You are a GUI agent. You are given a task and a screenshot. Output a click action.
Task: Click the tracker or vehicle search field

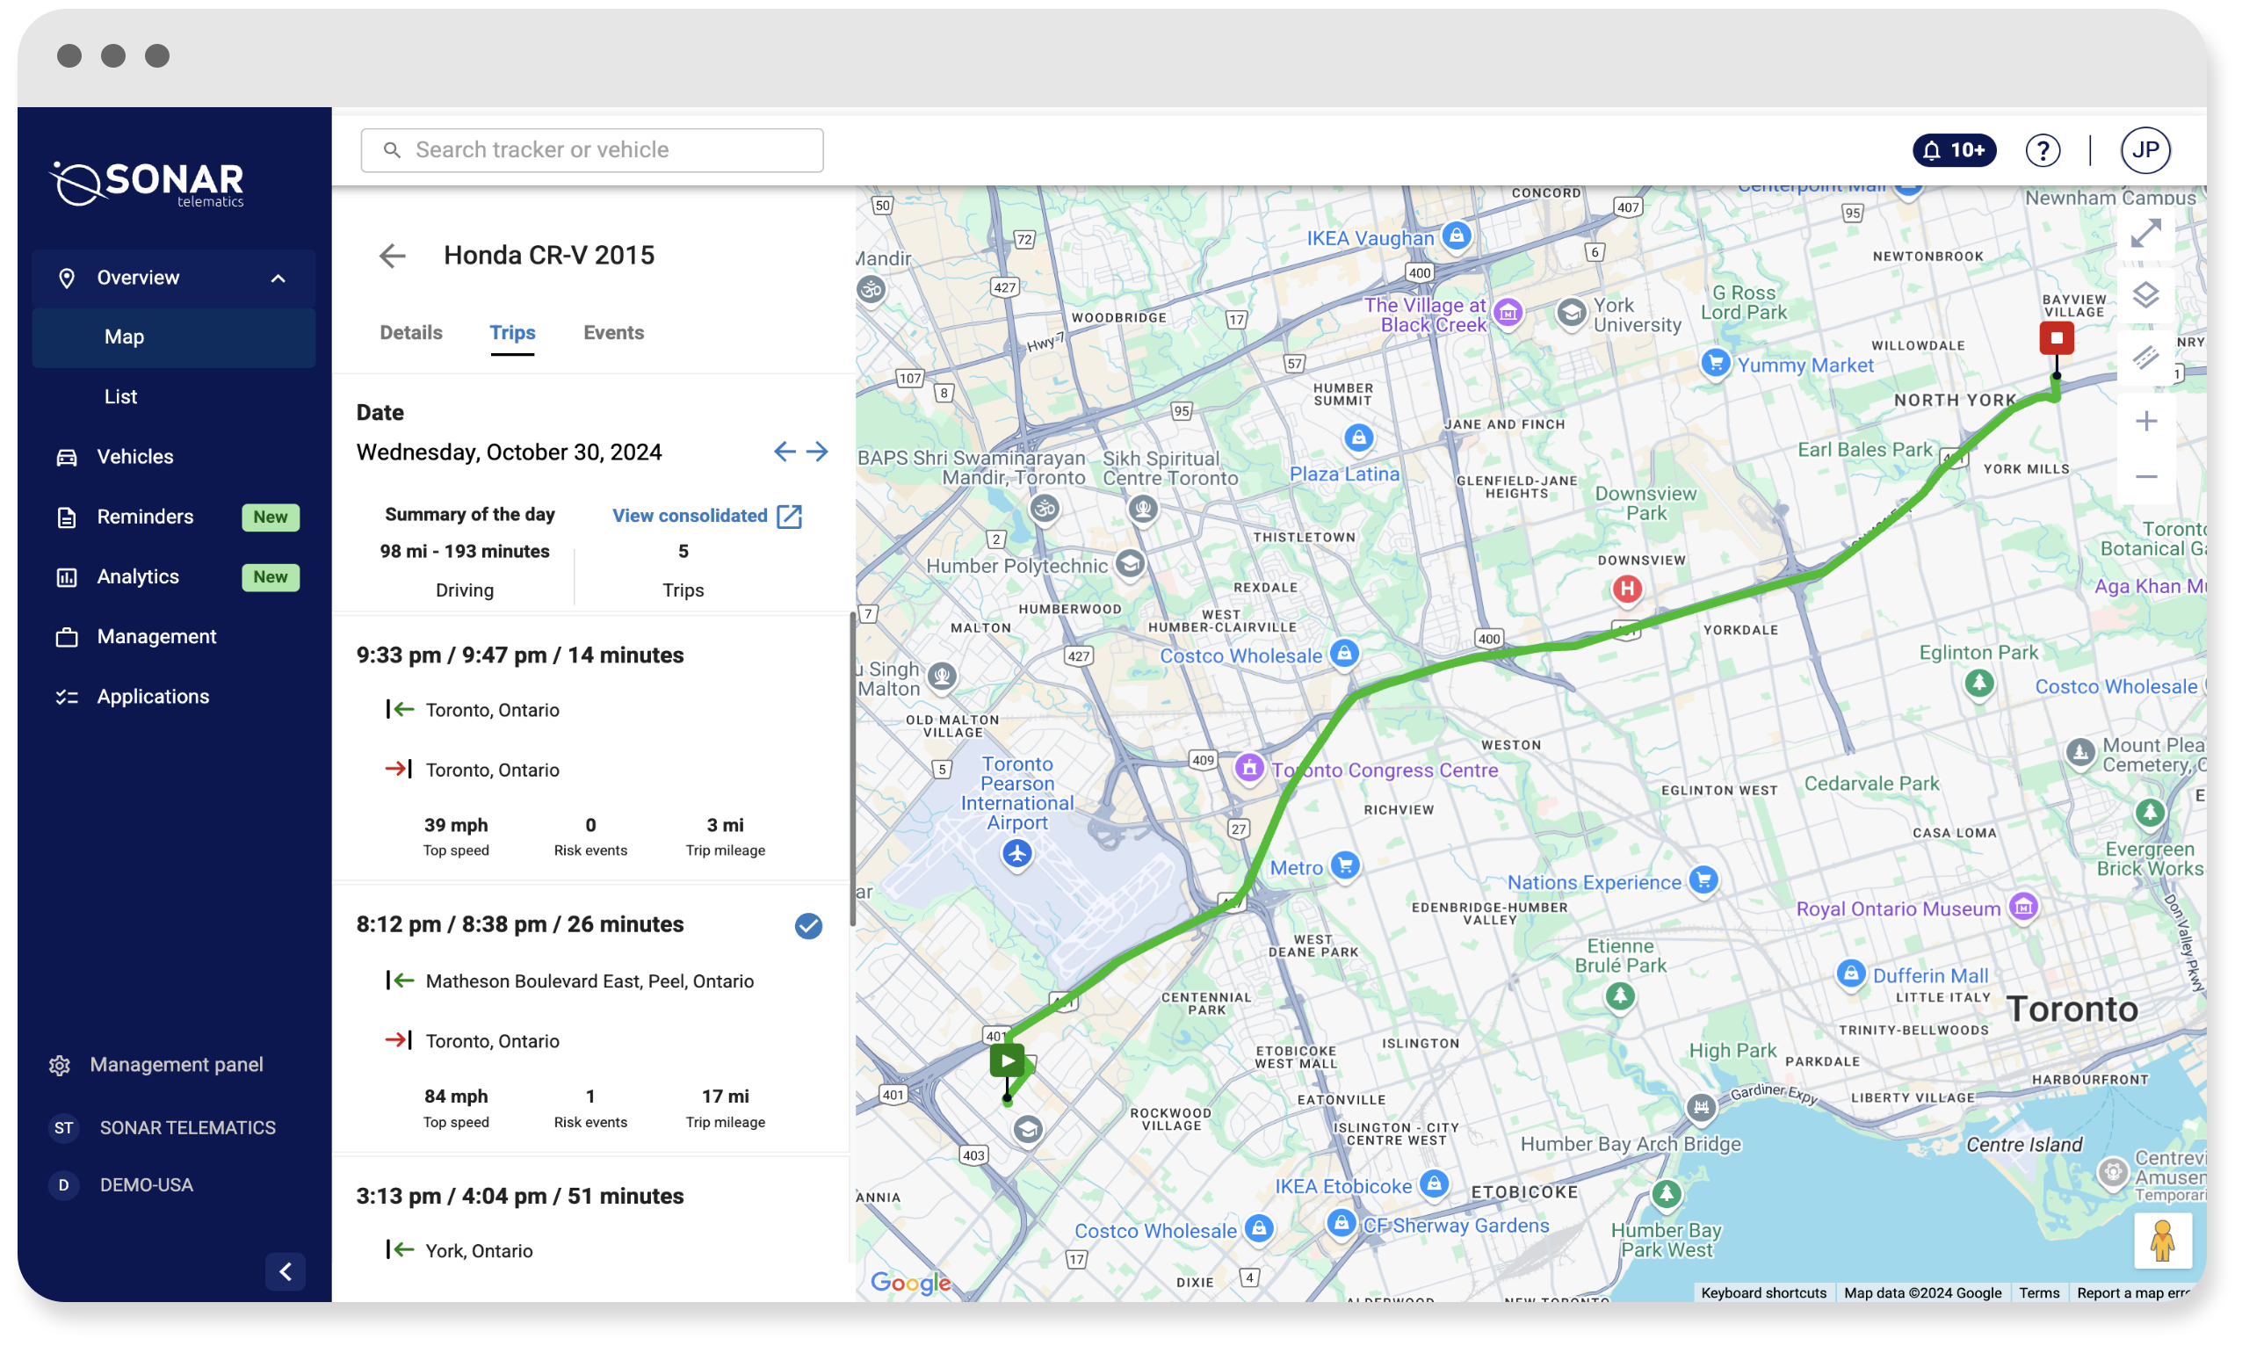click(592, 149)
